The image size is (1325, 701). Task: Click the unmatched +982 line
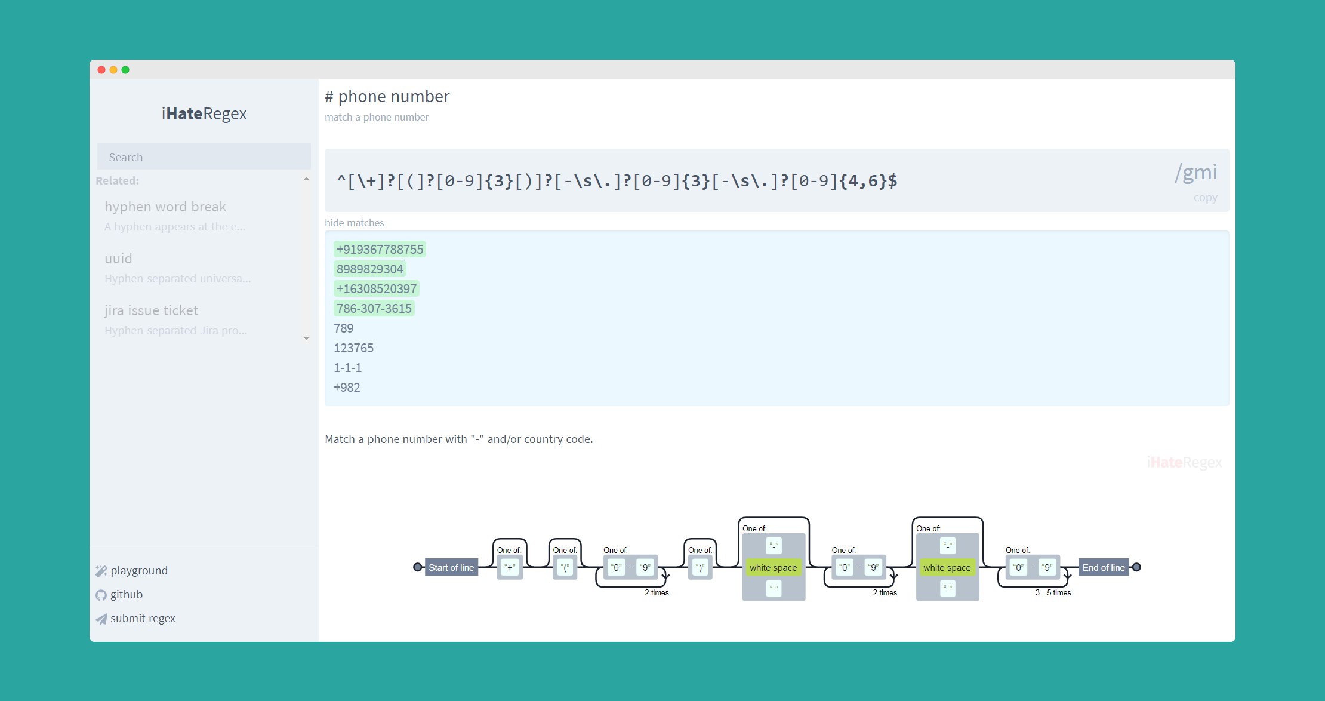tap(347, 388)
